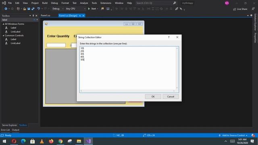Click the search magnifier icon in title bar

(175, 3)
